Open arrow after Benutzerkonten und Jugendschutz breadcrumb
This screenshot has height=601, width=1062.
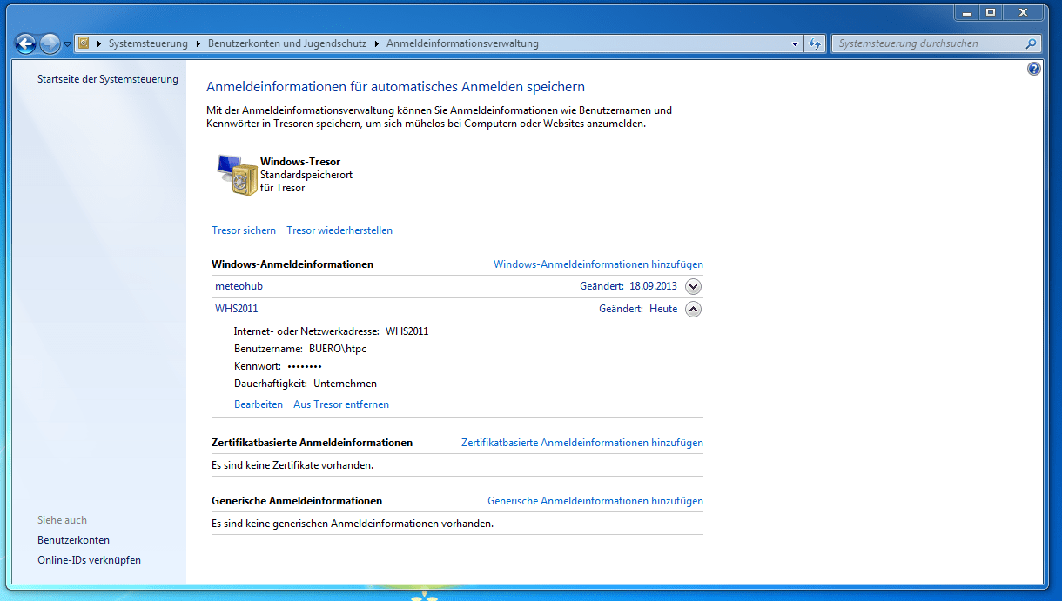(377, 43)
